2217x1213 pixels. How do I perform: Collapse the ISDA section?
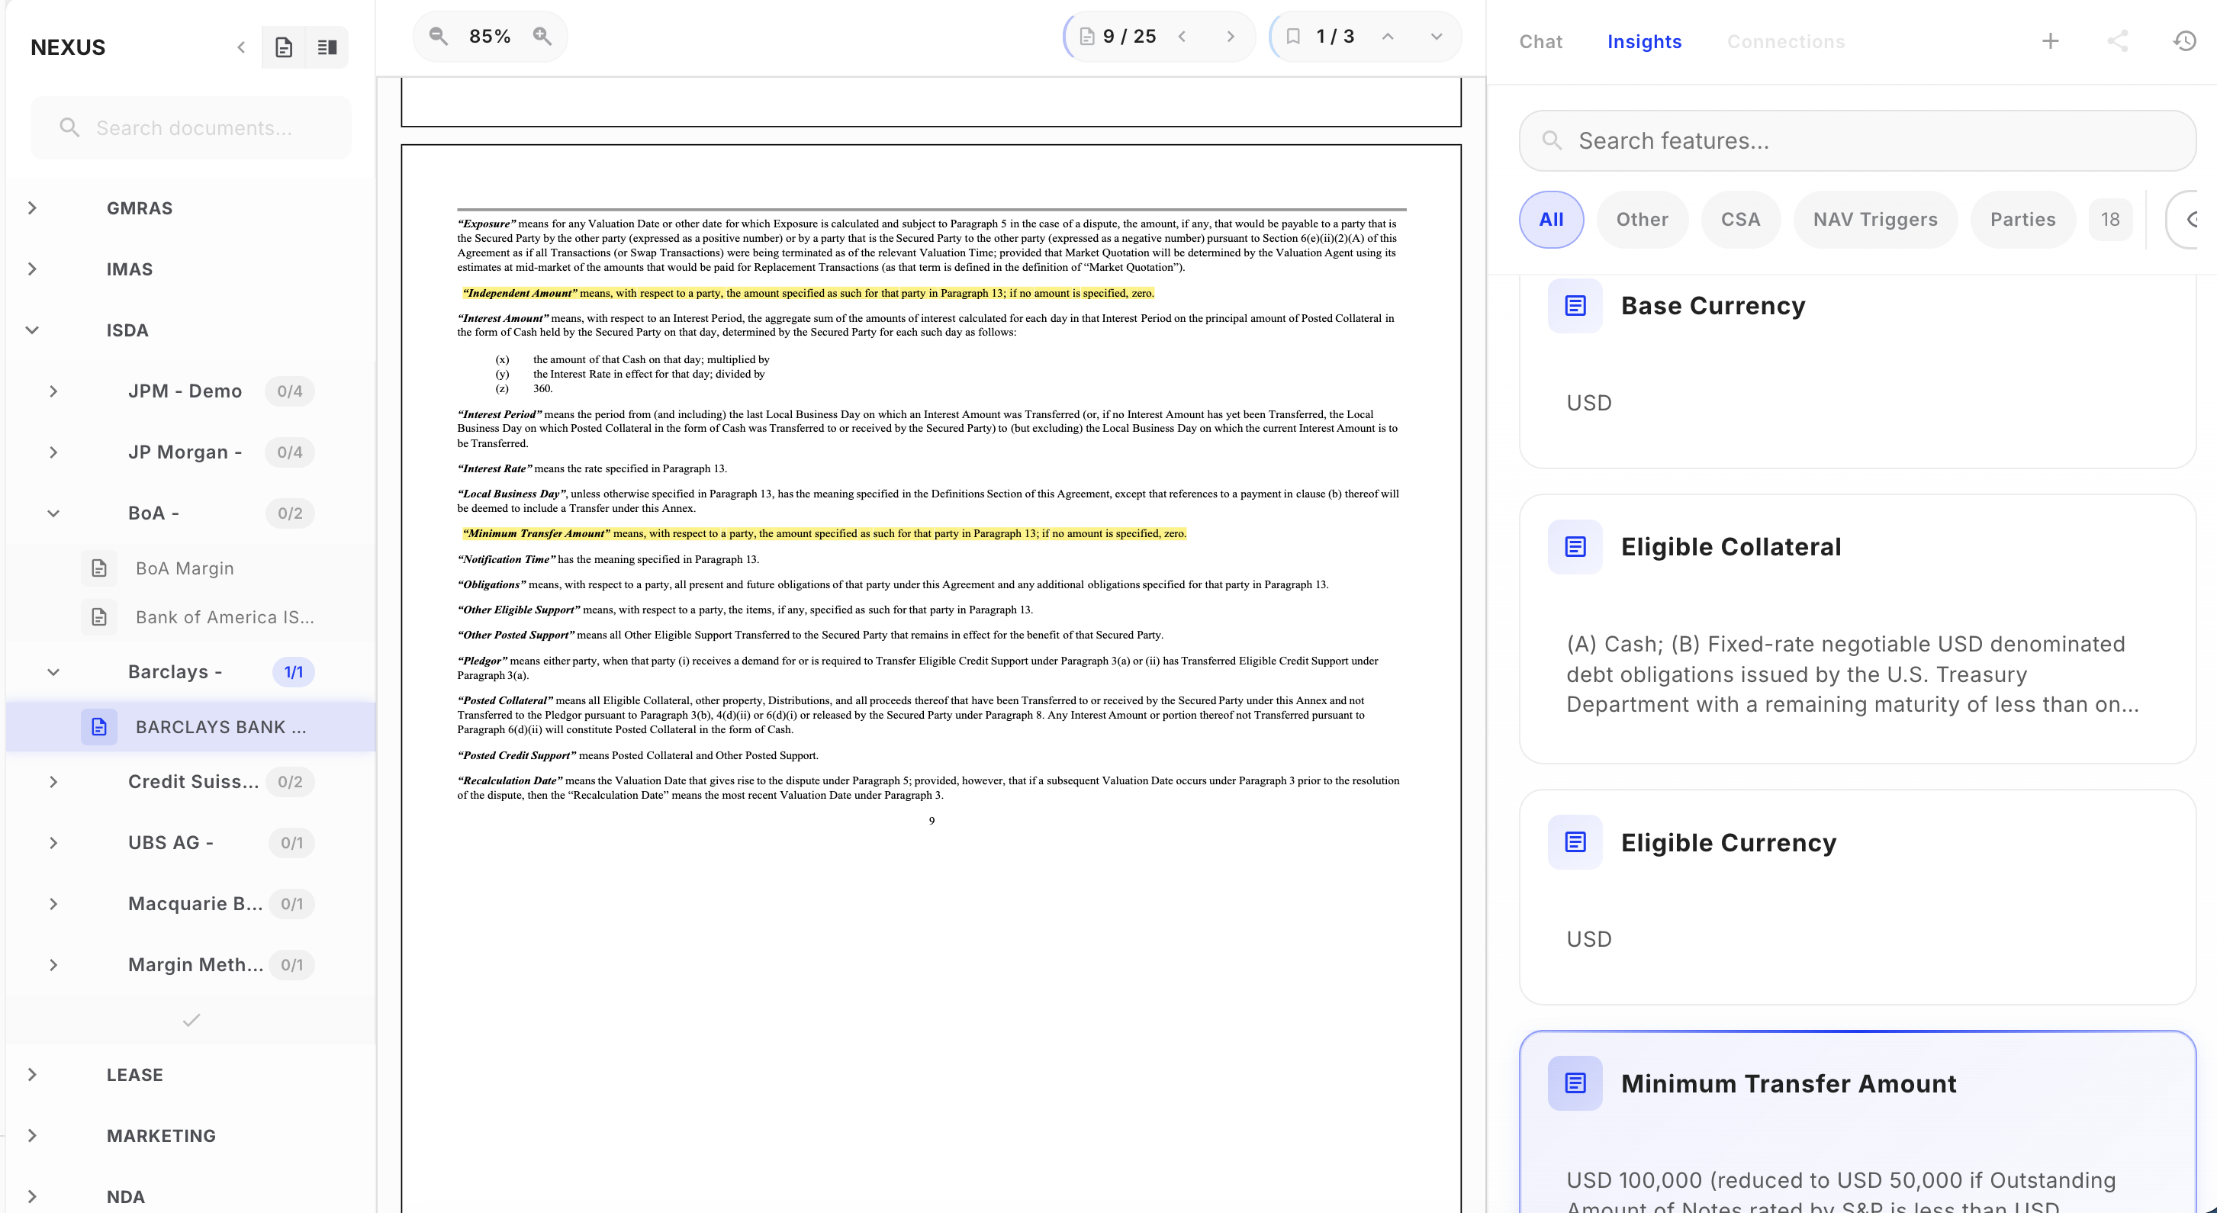click(32, 330)
